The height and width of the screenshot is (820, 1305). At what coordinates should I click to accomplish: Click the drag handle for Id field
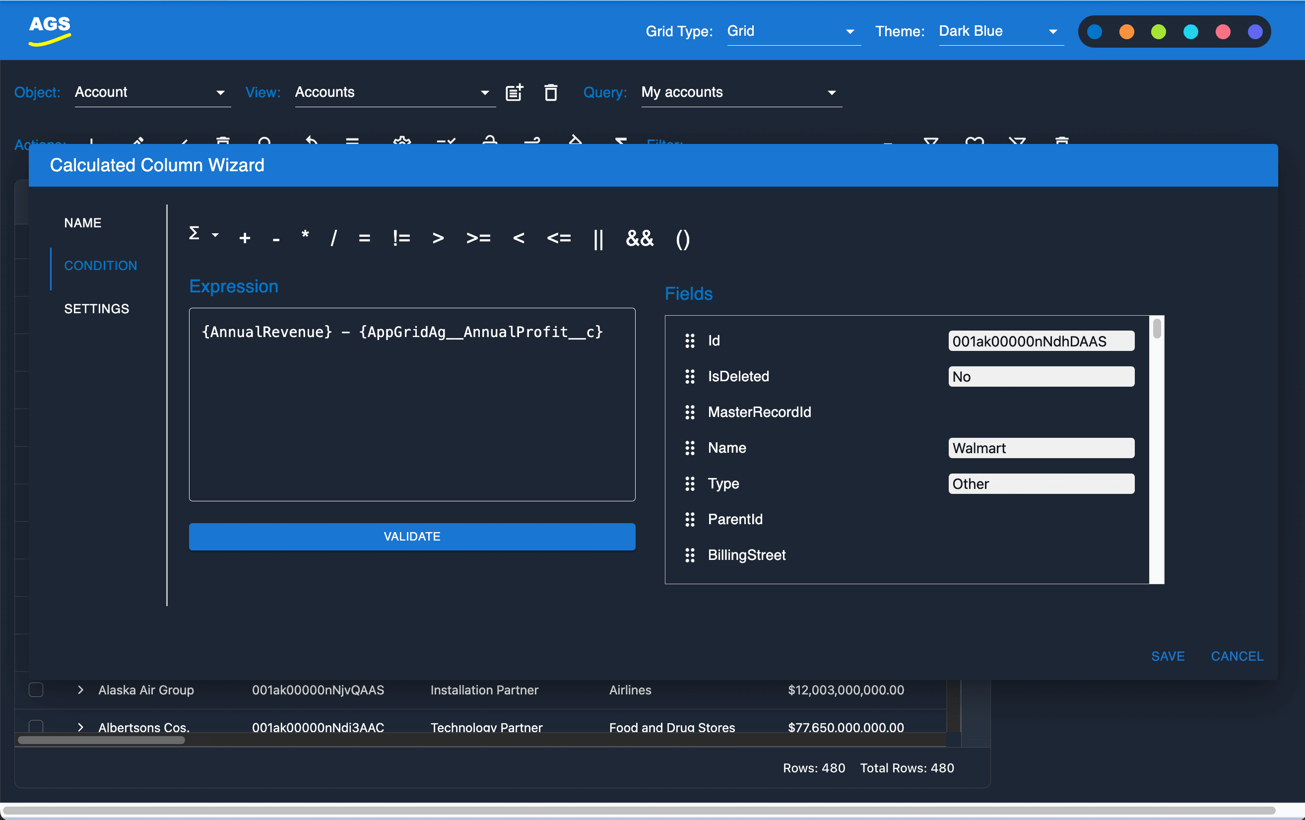(x=689, y=341)
